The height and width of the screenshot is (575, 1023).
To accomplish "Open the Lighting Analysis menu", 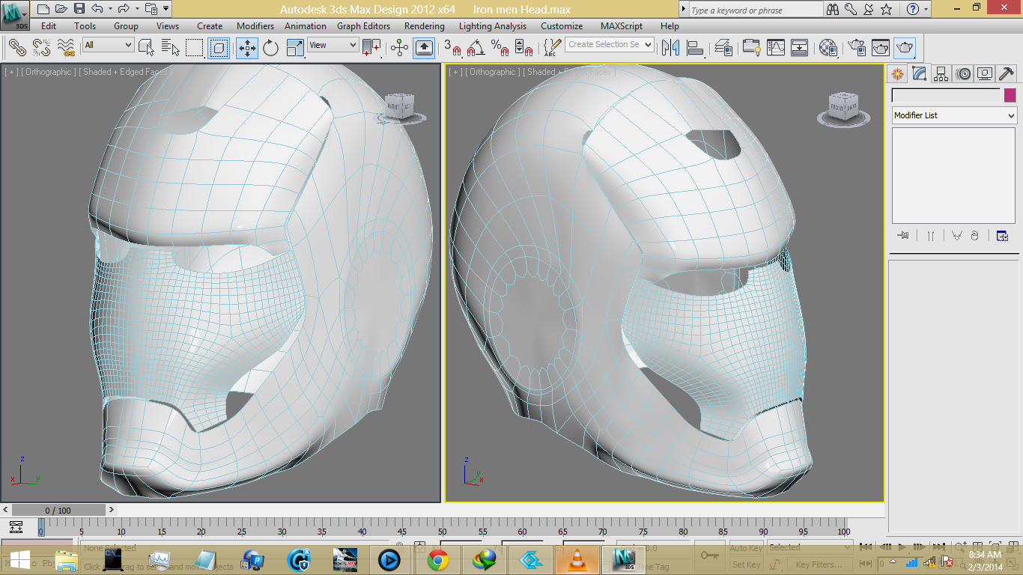I will click(492, 26).
